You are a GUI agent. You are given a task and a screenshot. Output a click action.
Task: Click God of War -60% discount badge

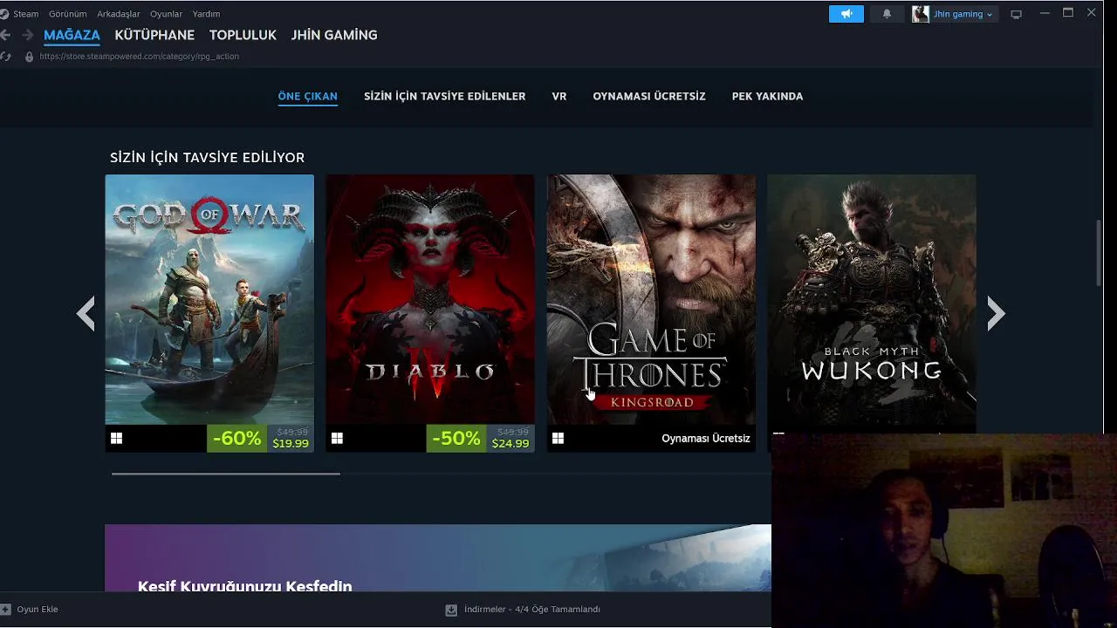coord(236,439)
